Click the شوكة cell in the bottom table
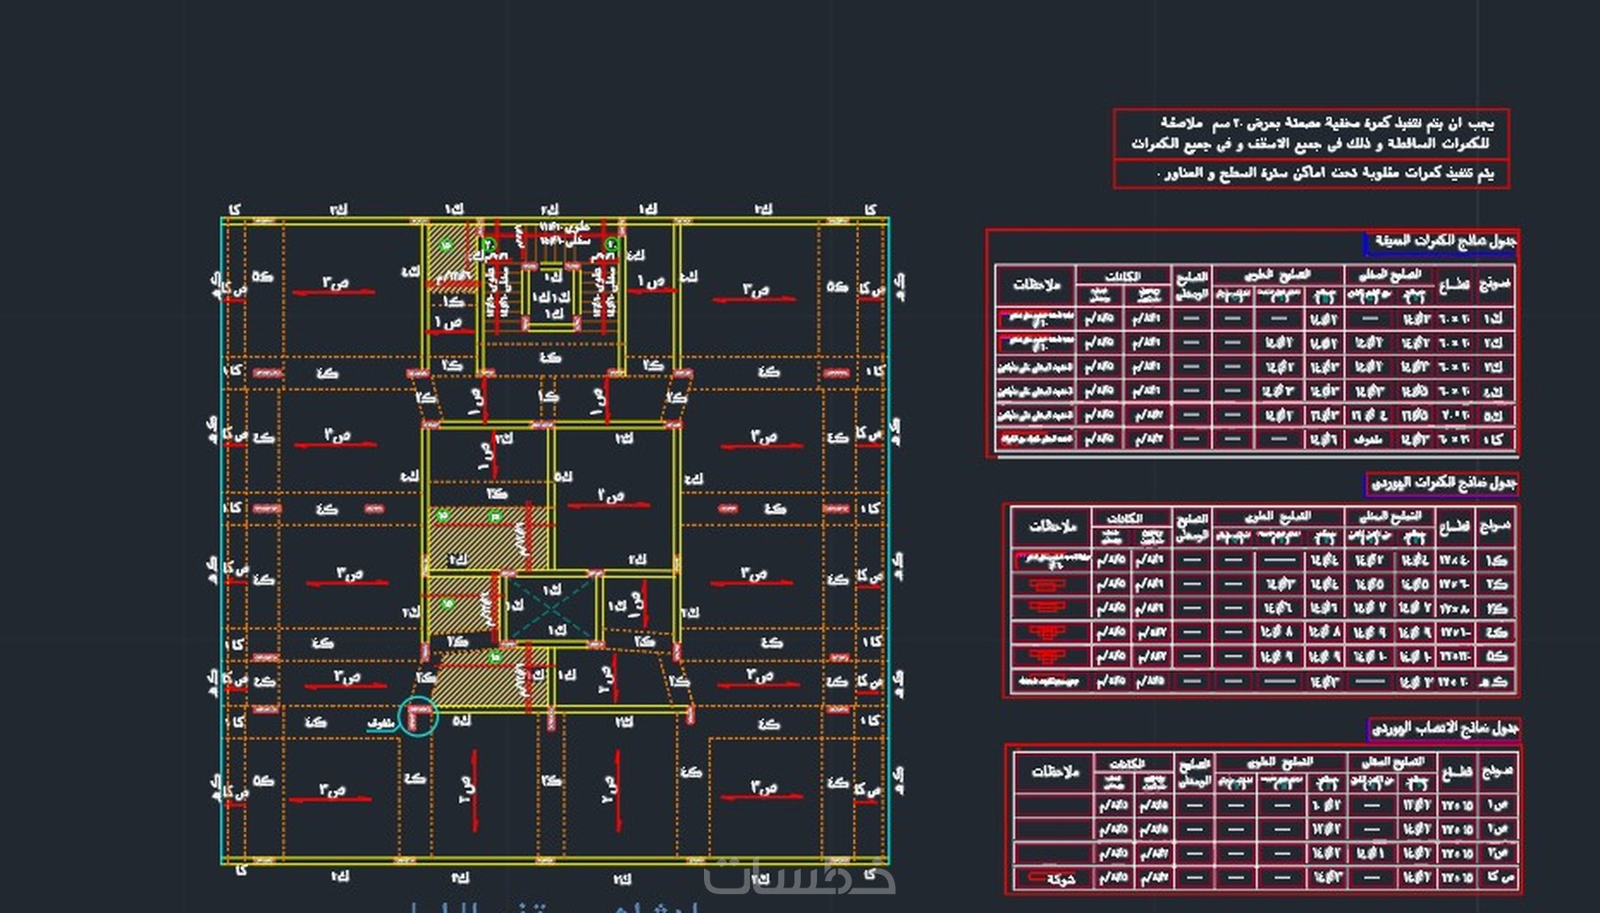The height and width of the screenshot is (913, 1600). pyautogui.click(x=1054, y=879)
